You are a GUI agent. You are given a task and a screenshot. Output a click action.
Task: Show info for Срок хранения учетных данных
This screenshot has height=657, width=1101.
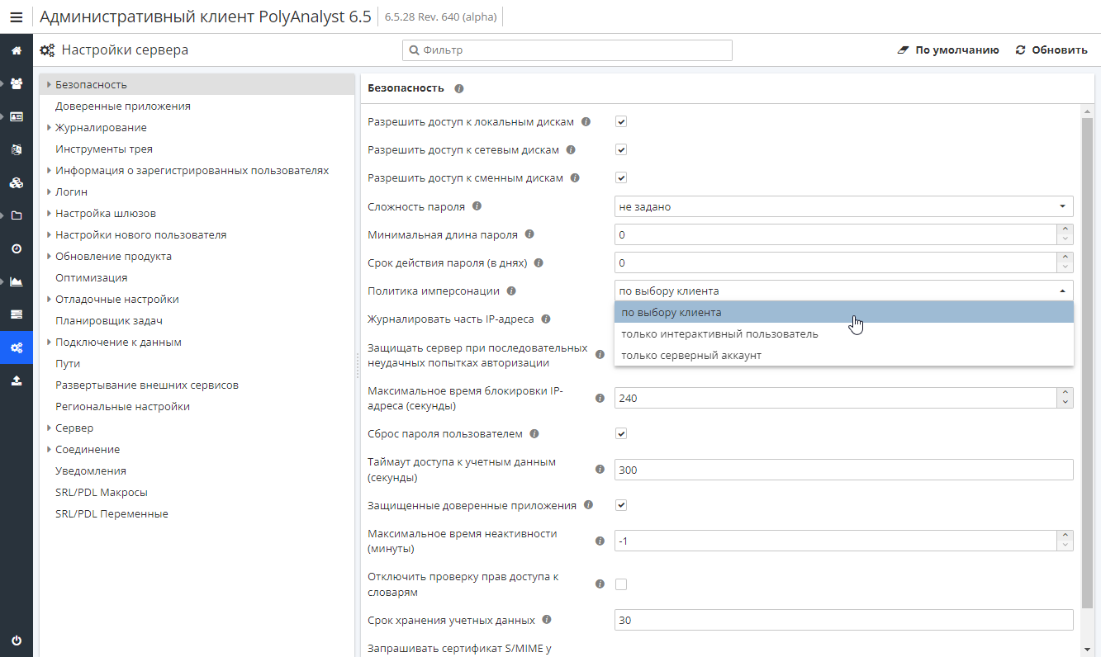tap(547, 619)
